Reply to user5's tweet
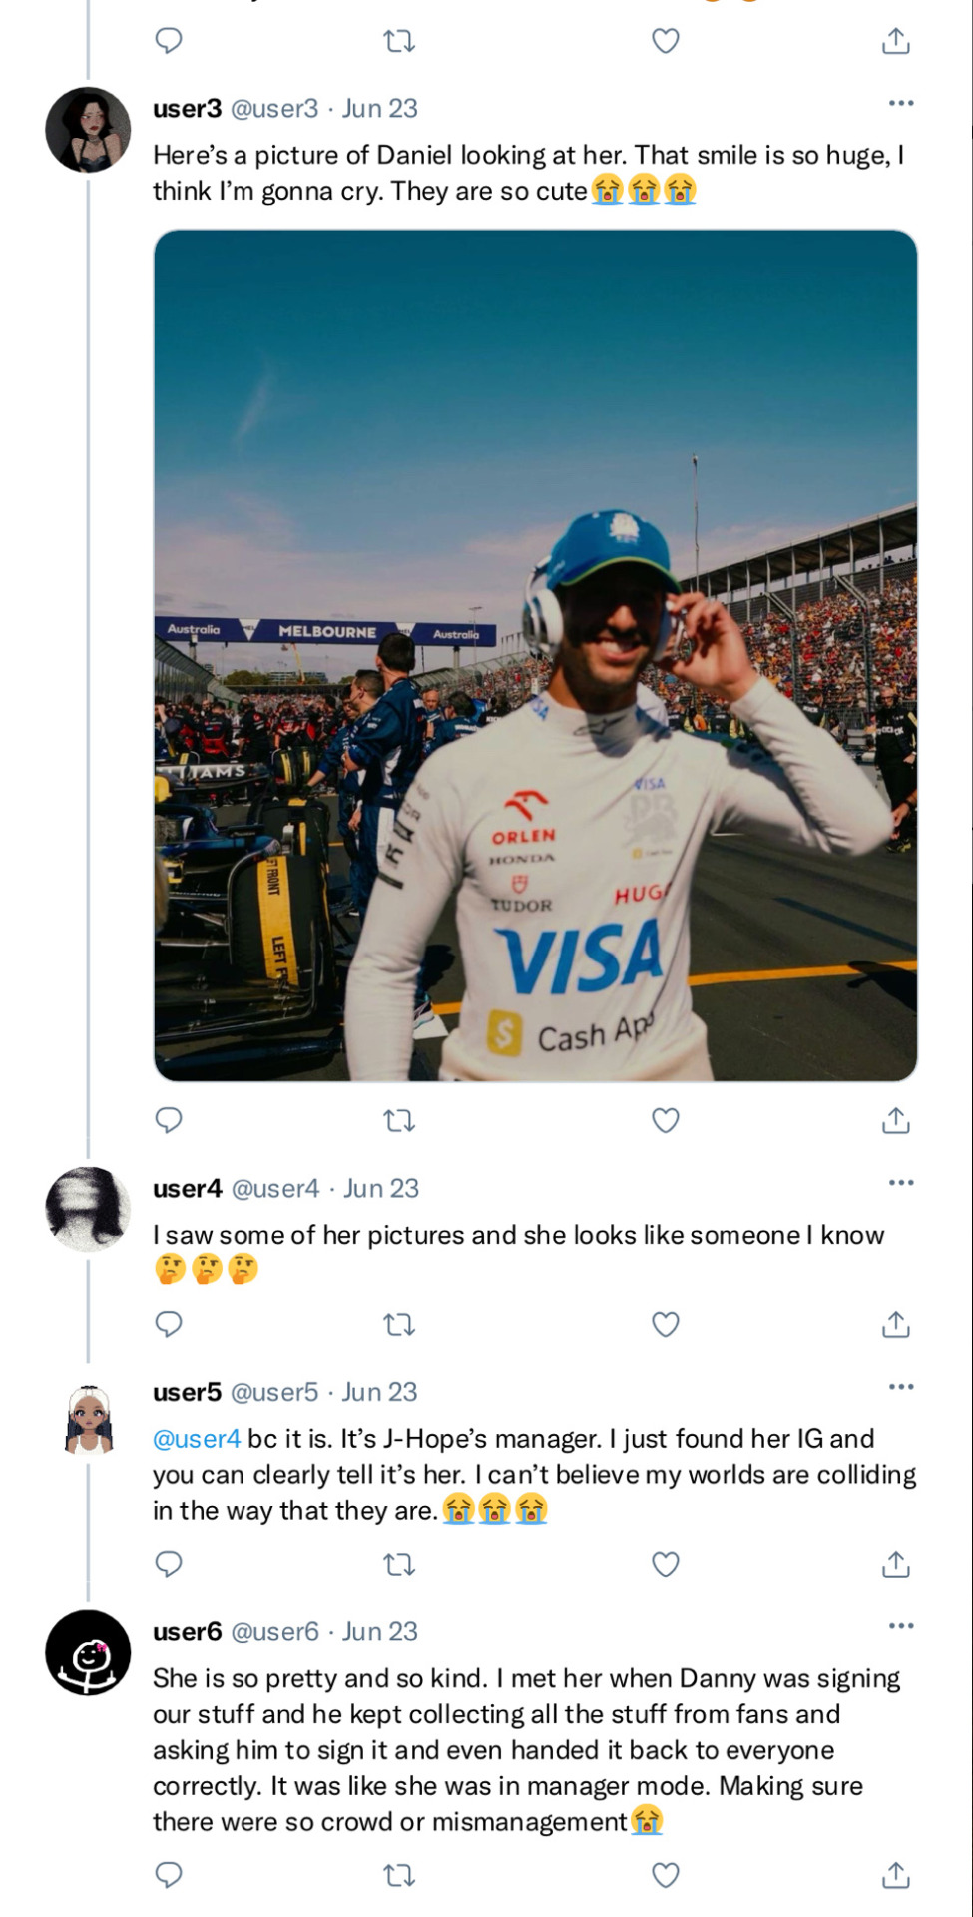This screenshot has height=1917, width=973. click(169, 1563)
